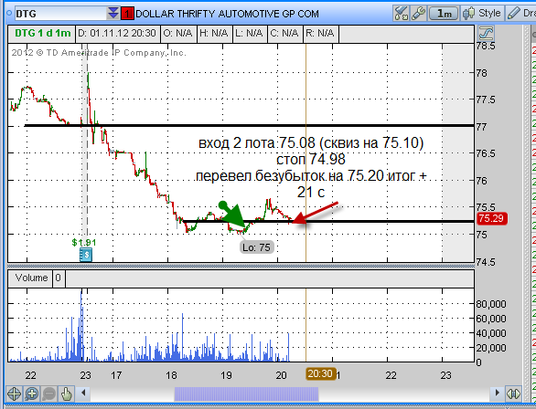
Task: Open the 1m timeframe selector
Action: pos(444,14)
